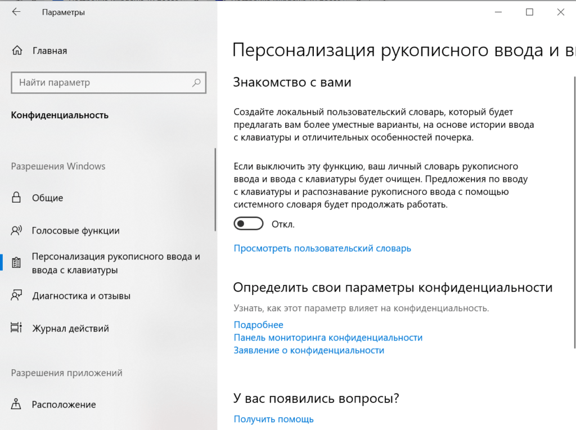Open Панель мониторинга конфиденциальности link
576x430 pixels.
coord(328,337)
